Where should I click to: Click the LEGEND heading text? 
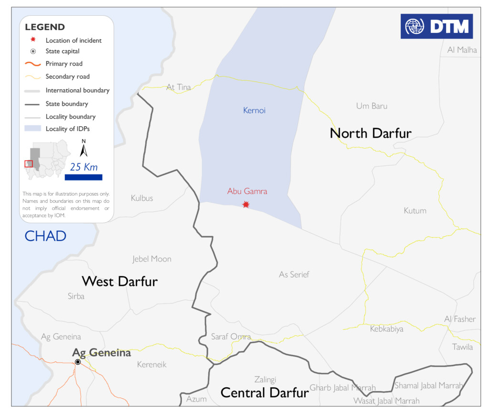coord(45,27)
